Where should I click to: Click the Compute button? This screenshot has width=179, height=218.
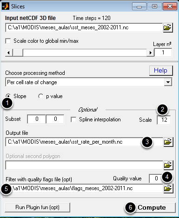(150, 207)
